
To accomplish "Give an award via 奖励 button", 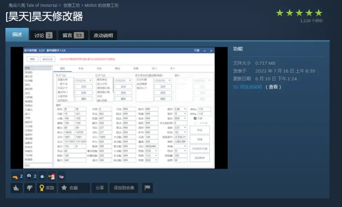I will click(x=46, y=188).
